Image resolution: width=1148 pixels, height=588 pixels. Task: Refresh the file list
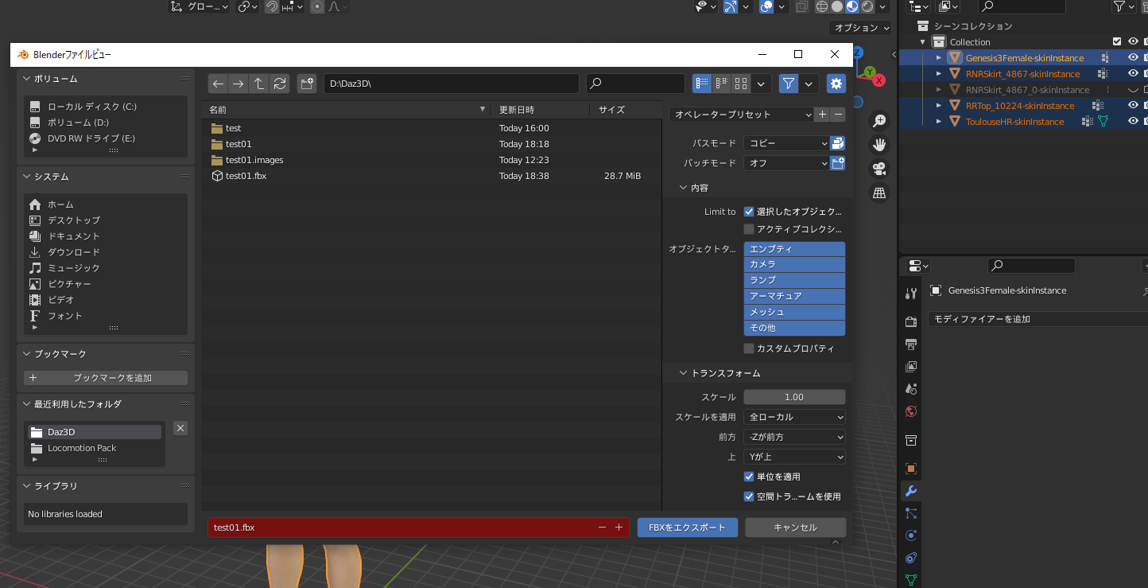click(x=279, y=84)
